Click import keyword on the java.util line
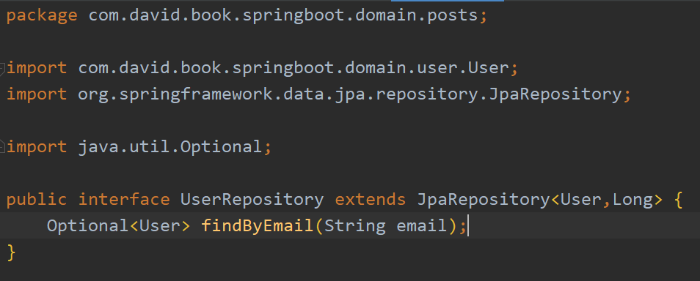This screenshot has width=700, height=281. tap(37, 146)
